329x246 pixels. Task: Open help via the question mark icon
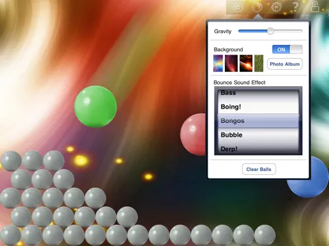click(x=295, y=7)
